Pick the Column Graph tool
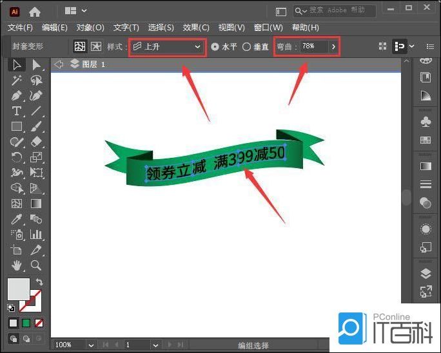The height and width of the screenshot is (353, 441). pos(36,234)
